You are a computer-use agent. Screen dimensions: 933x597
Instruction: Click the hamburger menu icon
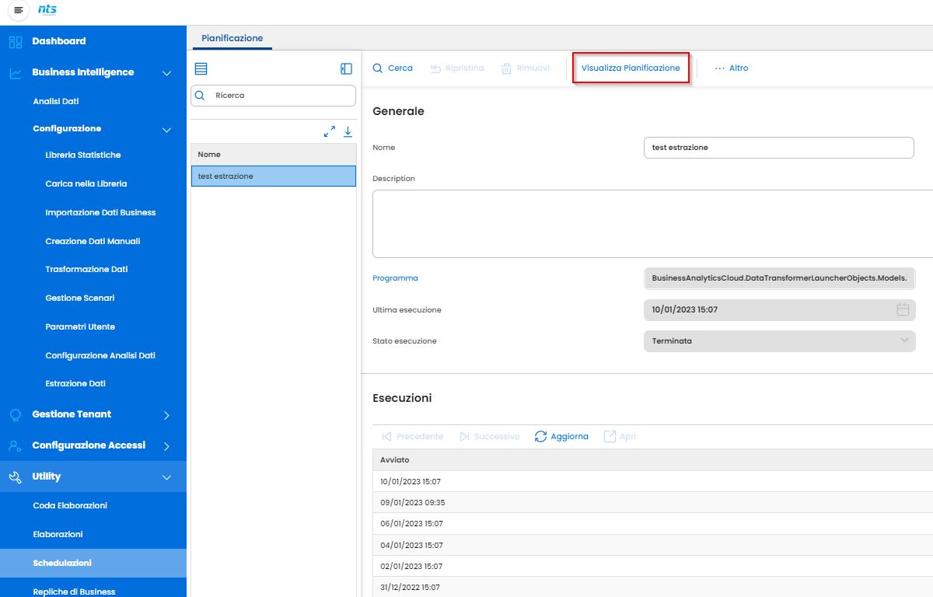tap(19, 10)
